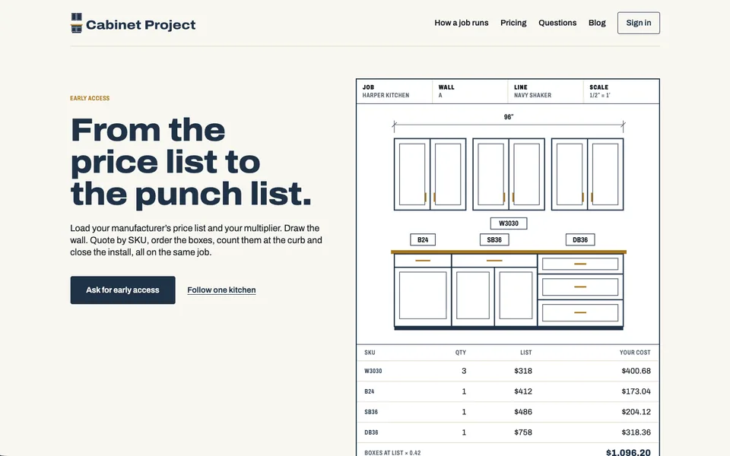Click the B24 base cabinet door drawing
This screenshot has width=730, height=456.
(423, 296)
